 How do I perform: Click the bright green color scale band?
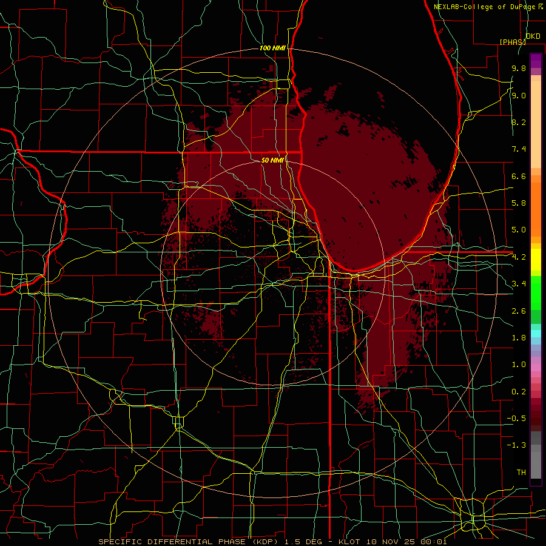(536, 292)
